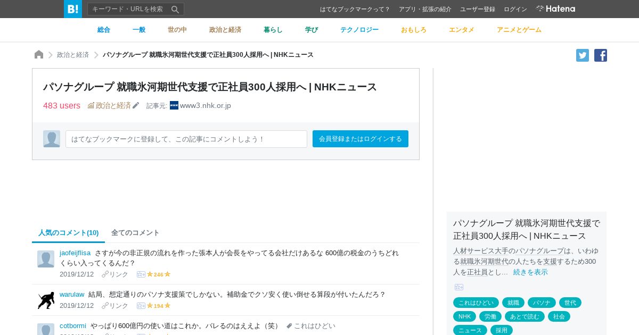Viewport: 639px width, 335px height.
Task: Click the bookmark comment input field
Action: 186,139
